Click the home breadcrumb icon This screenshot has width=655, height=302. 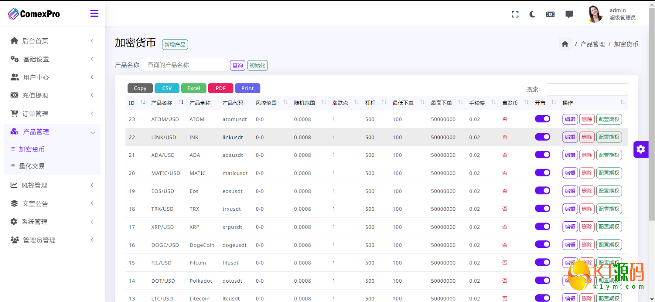tap(565, 44)
